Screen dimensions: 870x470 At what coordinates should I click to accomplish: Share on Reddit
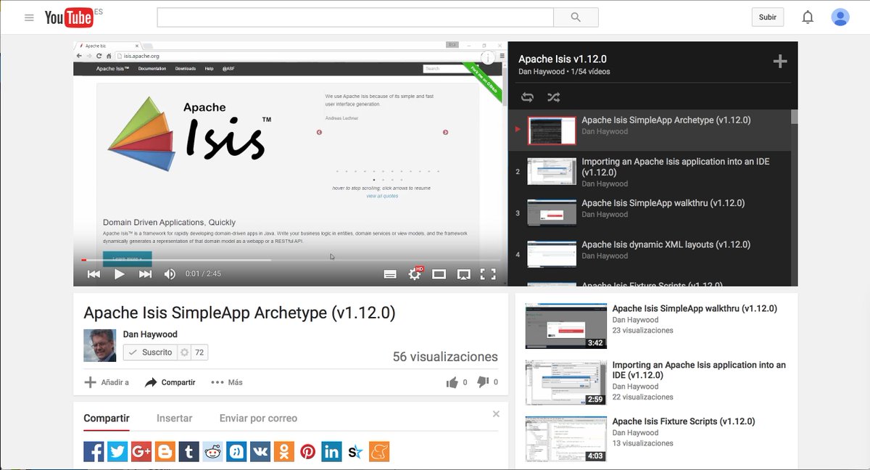(x=212, y=452)
